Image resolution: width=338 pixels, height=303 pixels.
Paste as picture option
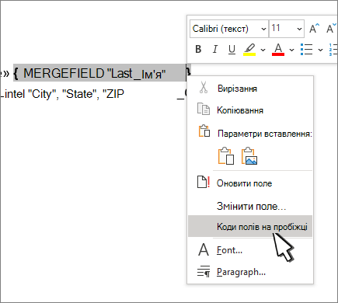tap(249, 156)
